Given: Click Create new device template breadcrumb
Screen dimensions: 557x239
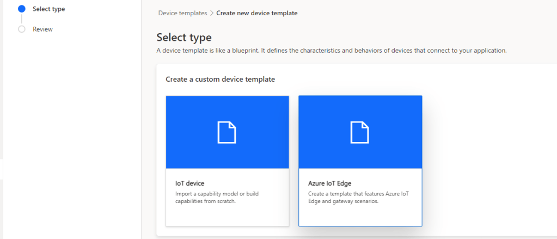Looking at the screenshot, I should pos(257,13).
